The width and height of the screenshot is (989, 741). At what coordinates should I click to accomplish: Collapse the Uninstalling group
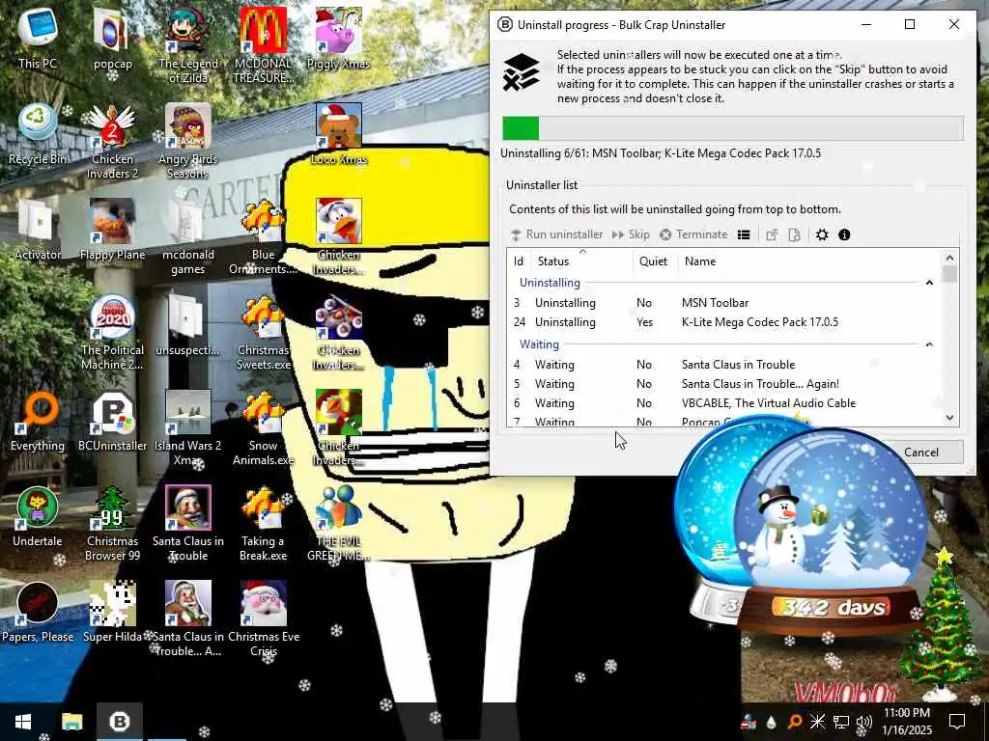[x=929, y=283]
